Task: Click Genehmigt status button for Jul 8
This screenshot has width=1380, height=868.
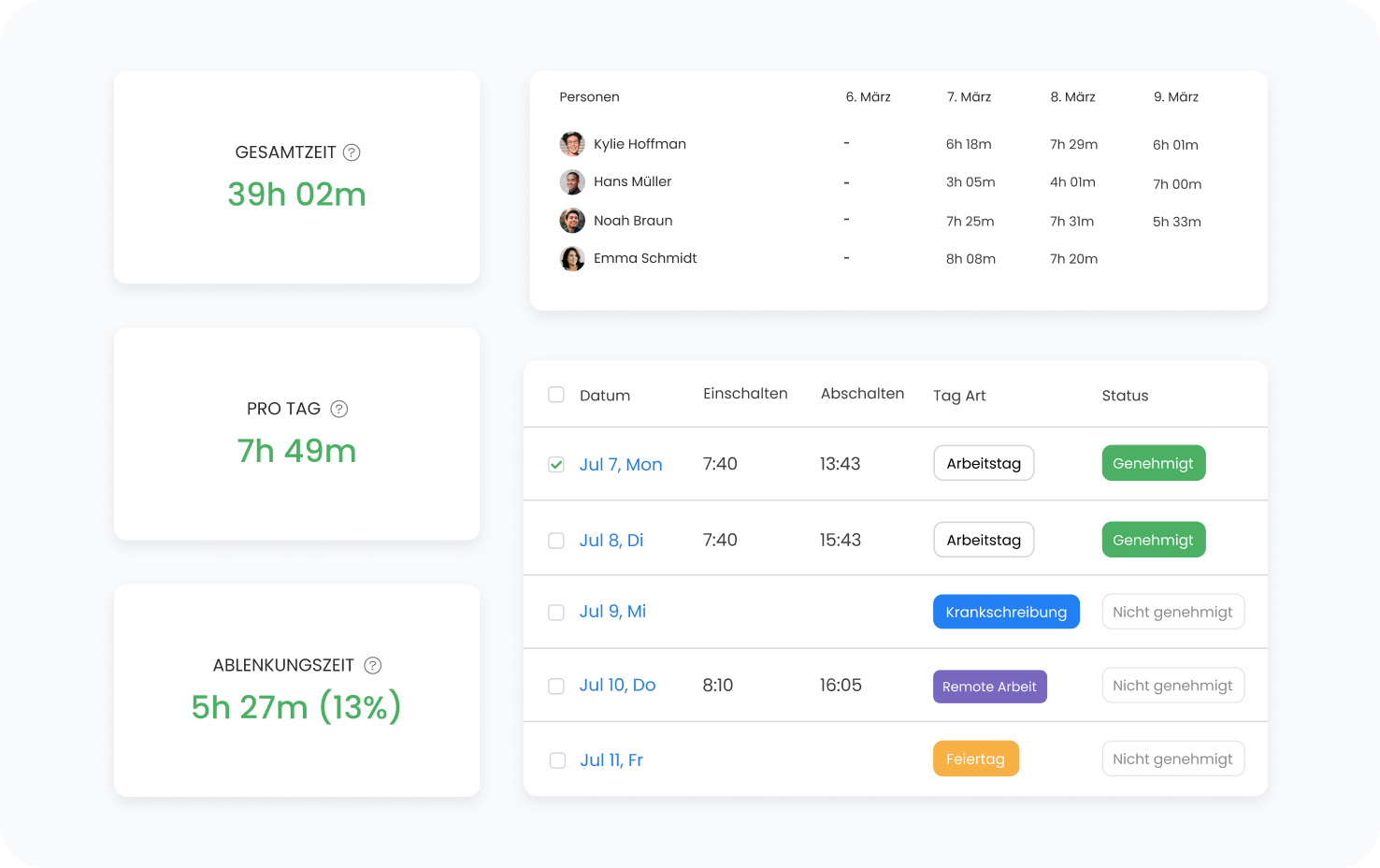Action: [x=1153, y=540]
